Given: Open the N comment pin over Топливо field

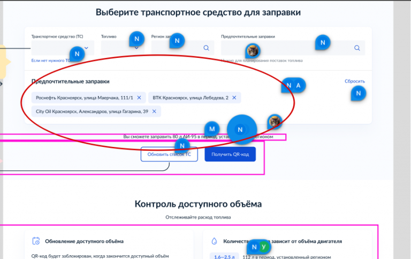Looking at the screenshot, I should click(x=137, y=39).
